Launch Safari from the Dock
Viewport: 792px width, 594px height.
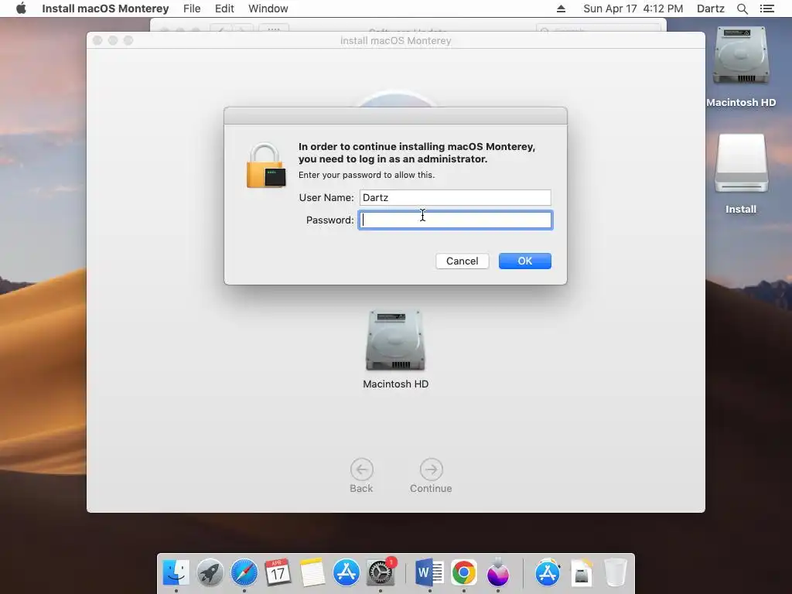coord(244,572)
